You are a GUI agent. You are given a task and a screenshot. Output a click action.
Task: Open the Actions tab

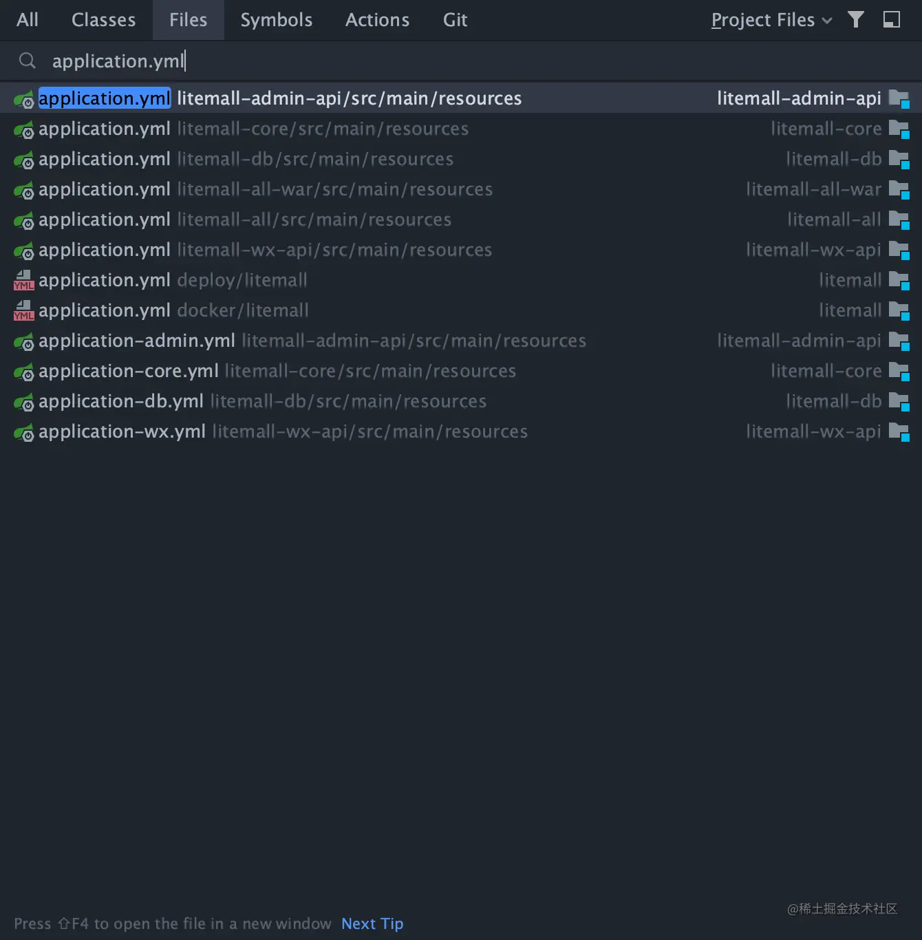378,20
